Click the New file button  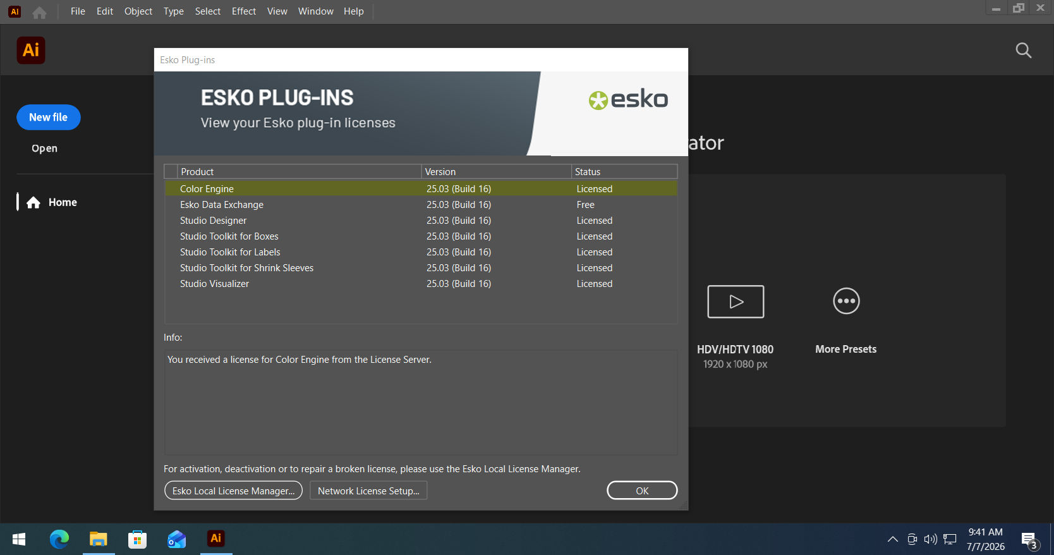(49, 118)
